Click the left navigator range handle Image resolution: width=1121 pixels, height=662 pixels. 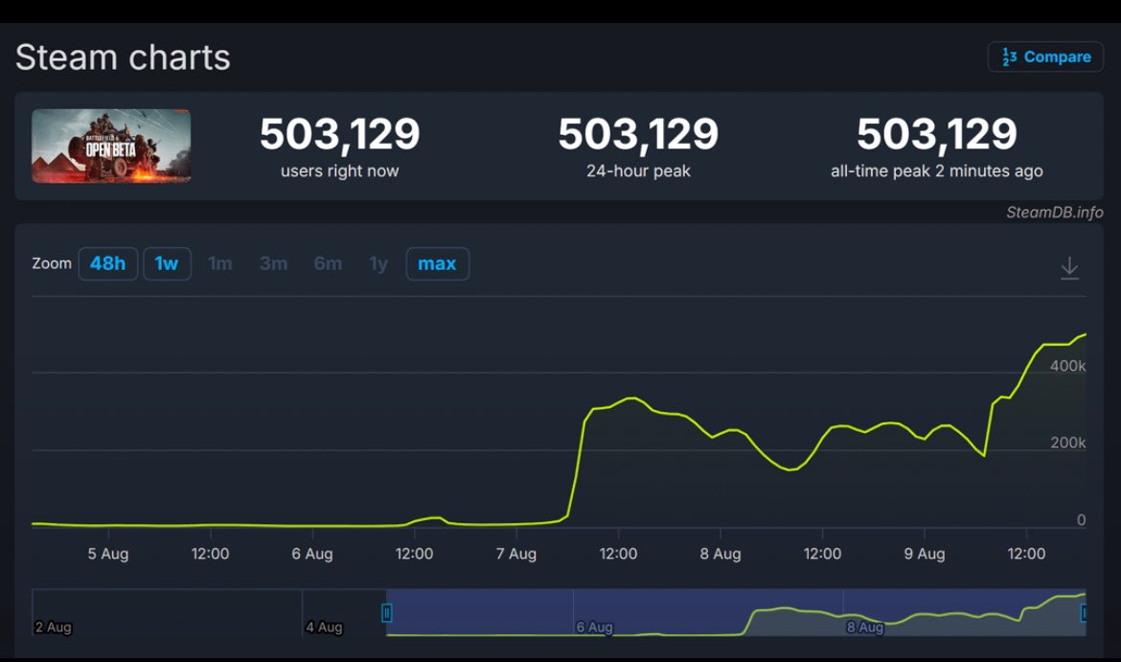tap(387, 613)
